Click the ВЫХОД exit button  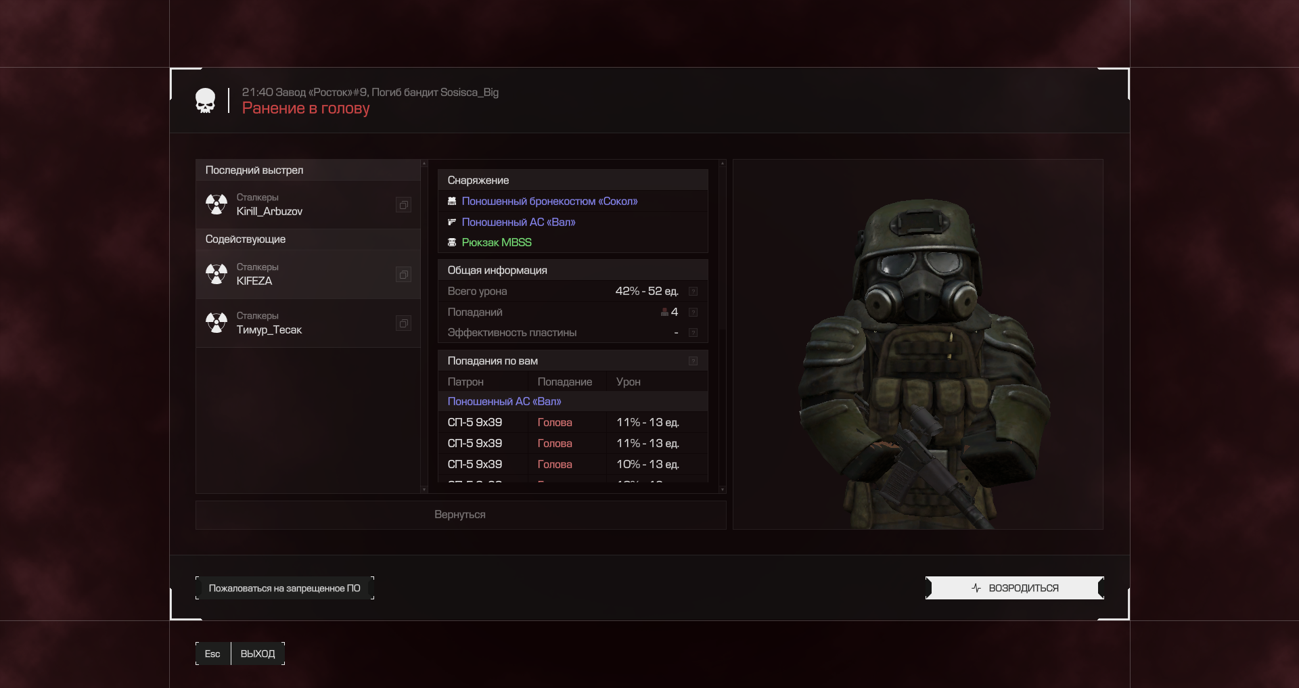[x=258, y=653]
